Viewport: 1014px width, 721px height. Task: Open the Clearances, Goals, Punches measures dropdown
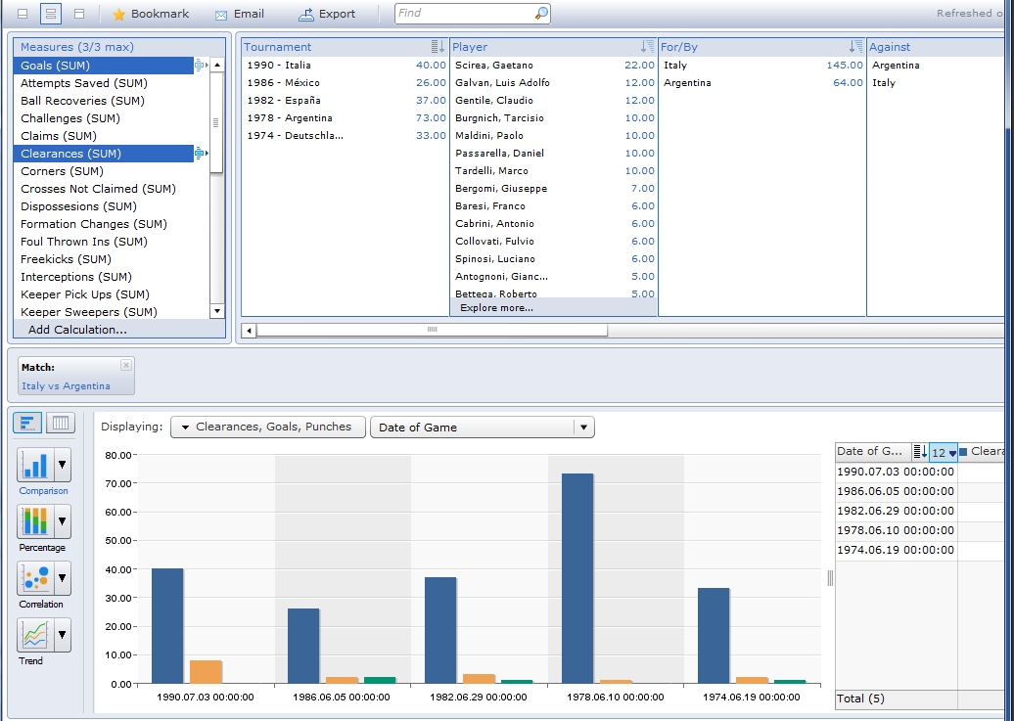pyautogui.click(x=268, y=427)
